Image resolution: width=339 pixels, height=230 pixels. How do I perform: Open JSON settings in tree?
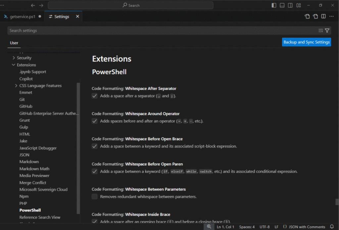(x=24, y=155)
